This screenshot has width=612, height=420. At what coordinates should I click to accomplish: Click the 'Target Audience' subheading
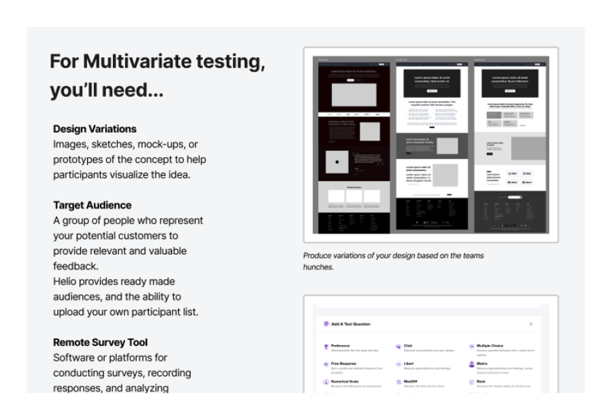pyautogui.click(x=92, y=206)
